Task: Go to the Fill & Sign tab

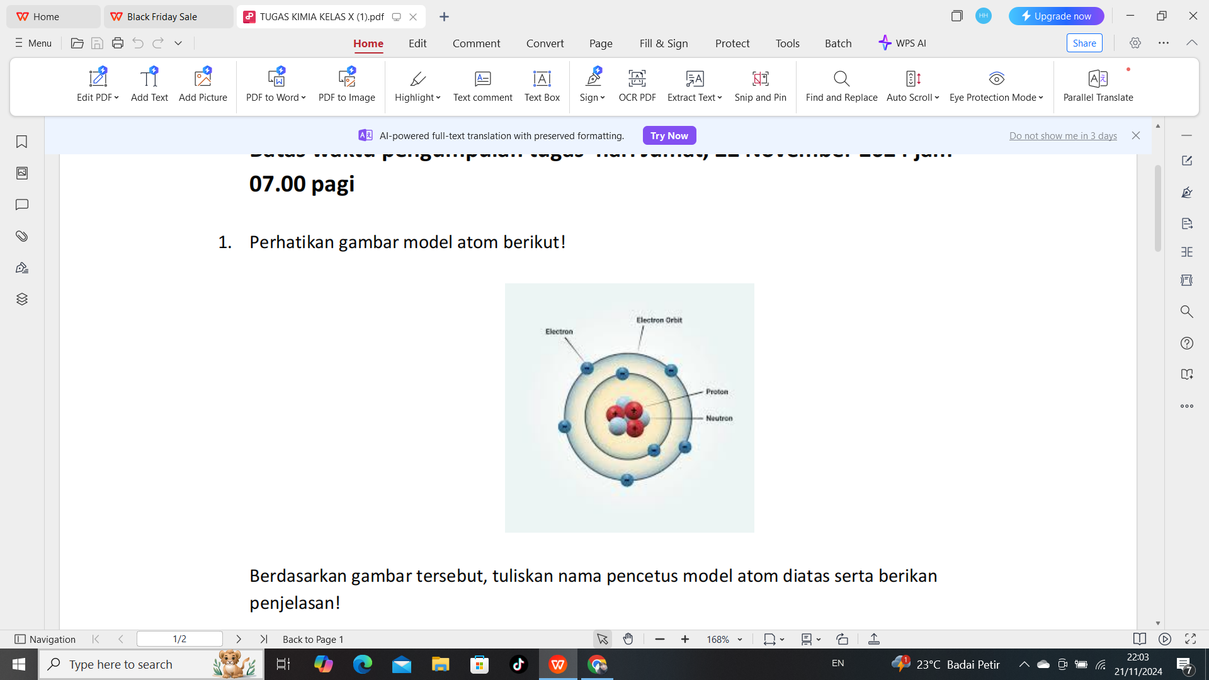Action: [x=664, y=43]
